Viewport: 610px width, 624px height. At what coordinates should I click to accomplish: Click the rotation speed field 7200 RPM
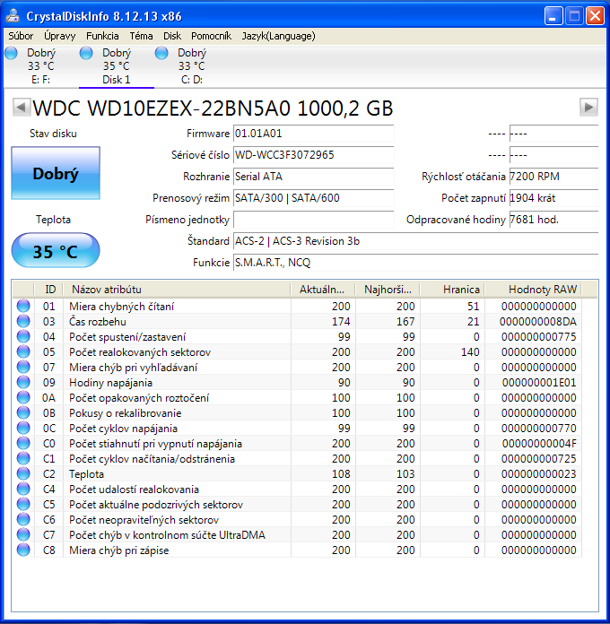553,177
